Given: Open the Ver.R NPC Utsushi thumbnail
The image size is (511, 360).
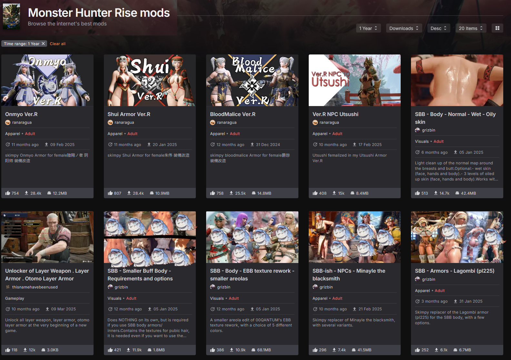Looking at the screenshot, I should click(x=355, y=80).
